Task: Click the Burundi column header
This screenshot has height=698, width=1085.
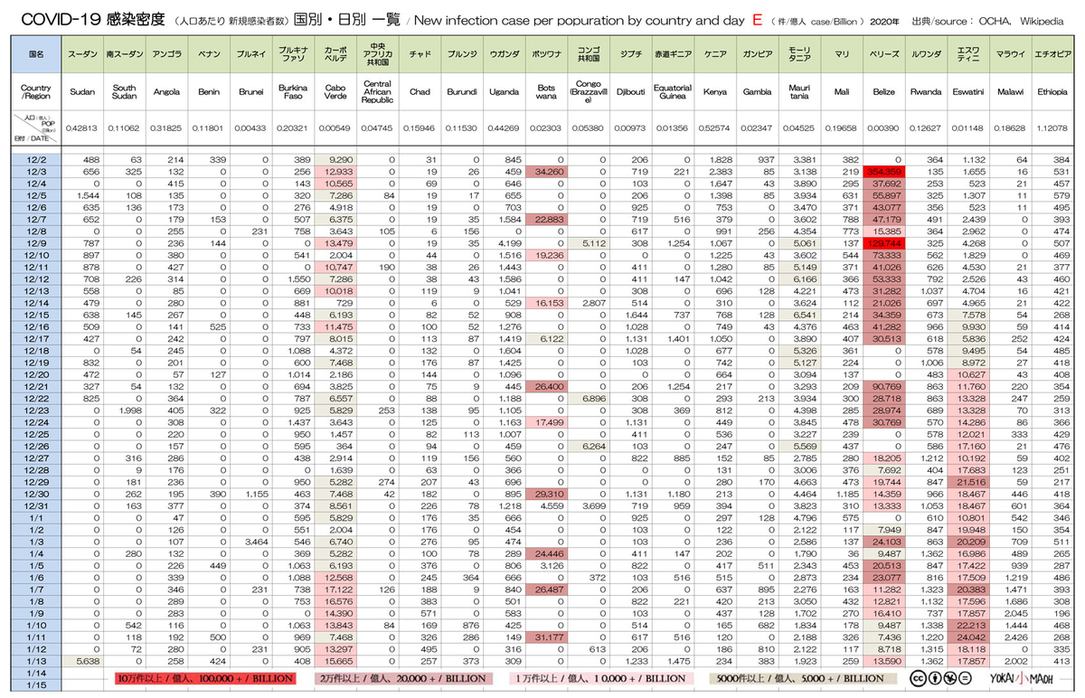Action: click(462, 92)
